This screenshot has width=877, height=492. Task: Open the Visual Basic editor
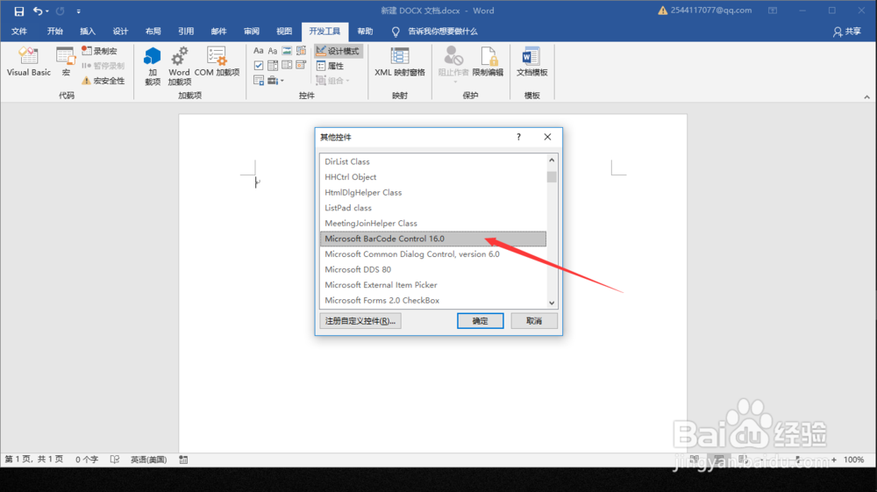point(29,62)
